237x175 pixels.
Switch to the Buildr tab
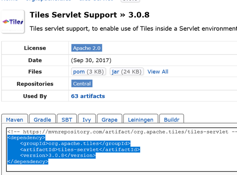171,120
